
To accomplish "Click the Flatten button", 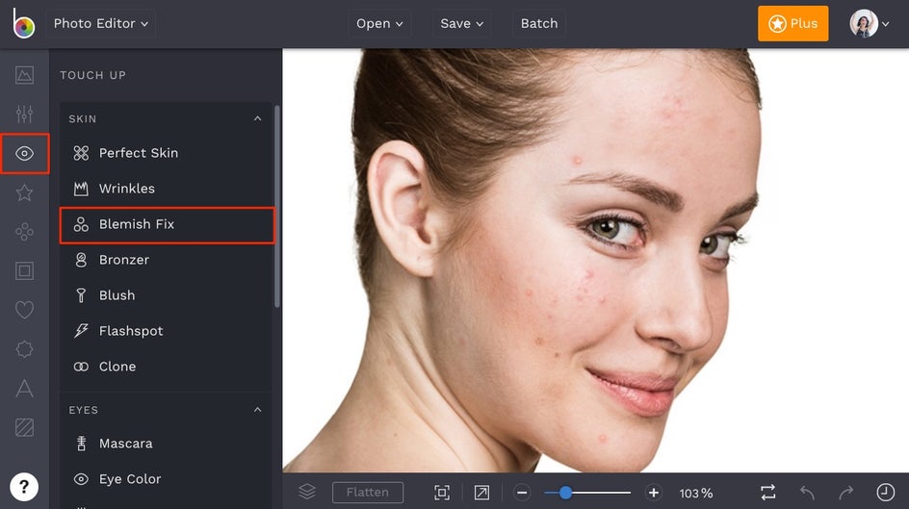I will [x=368, y=493].
